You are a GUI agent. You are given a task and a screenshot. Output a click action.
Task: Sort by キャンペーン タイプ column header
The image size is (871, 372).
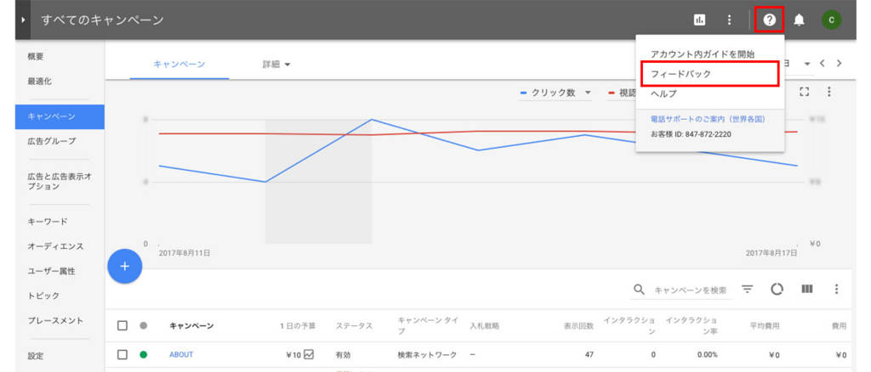point(427,325)
